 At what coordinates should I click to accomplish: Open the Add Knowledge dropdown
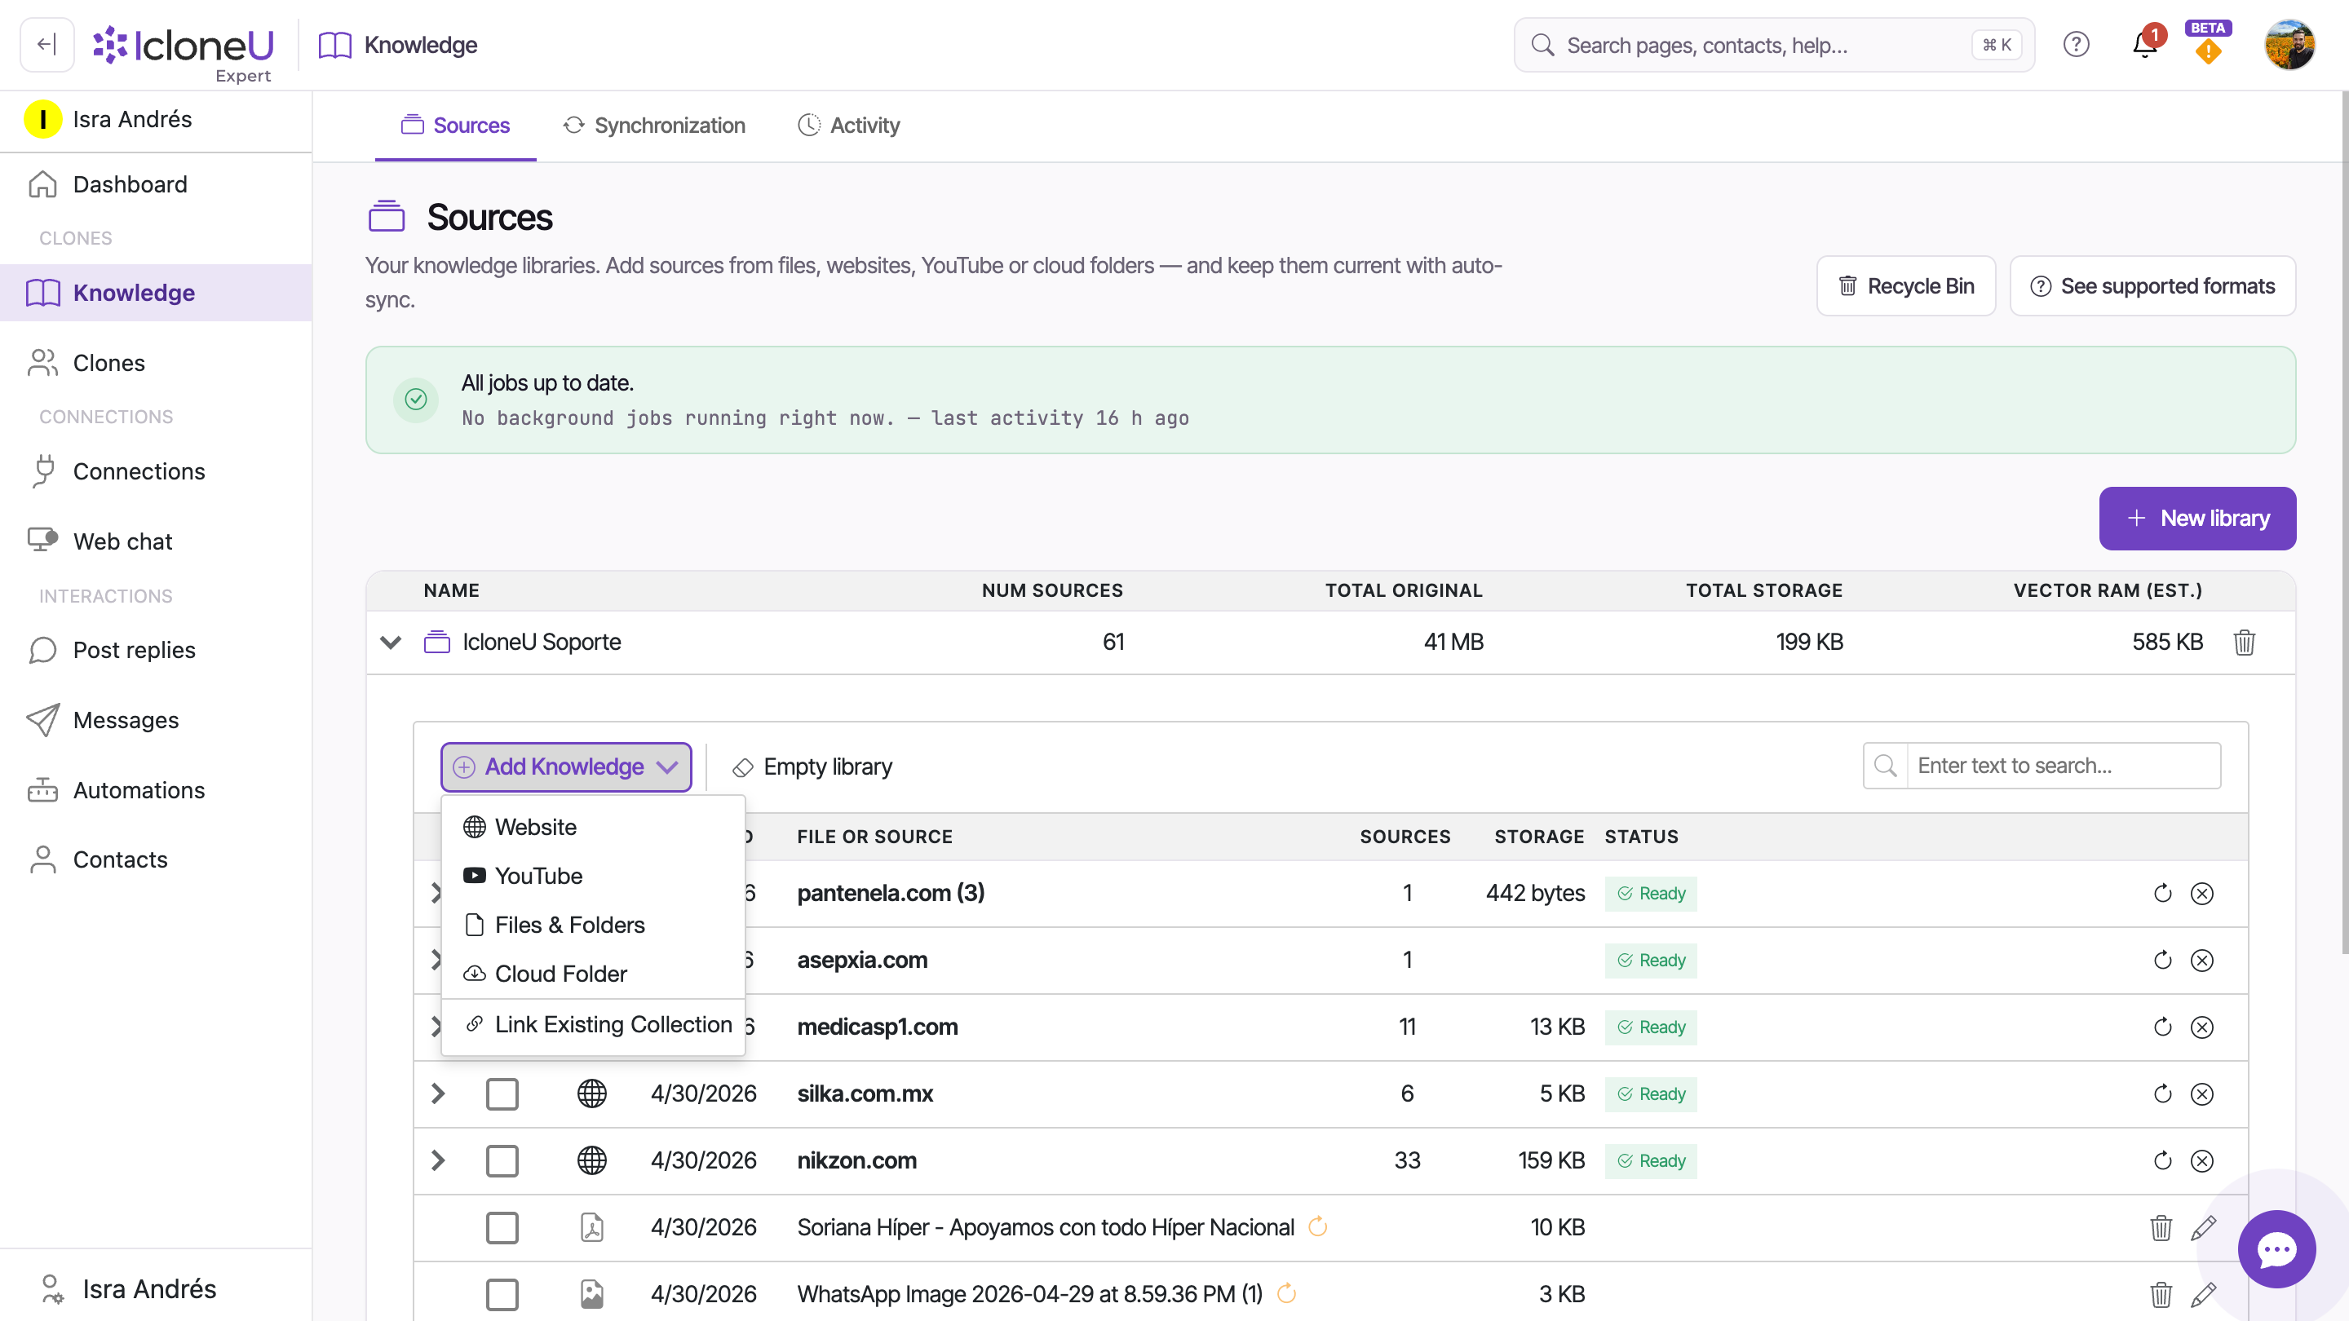[x=565, y=767]
